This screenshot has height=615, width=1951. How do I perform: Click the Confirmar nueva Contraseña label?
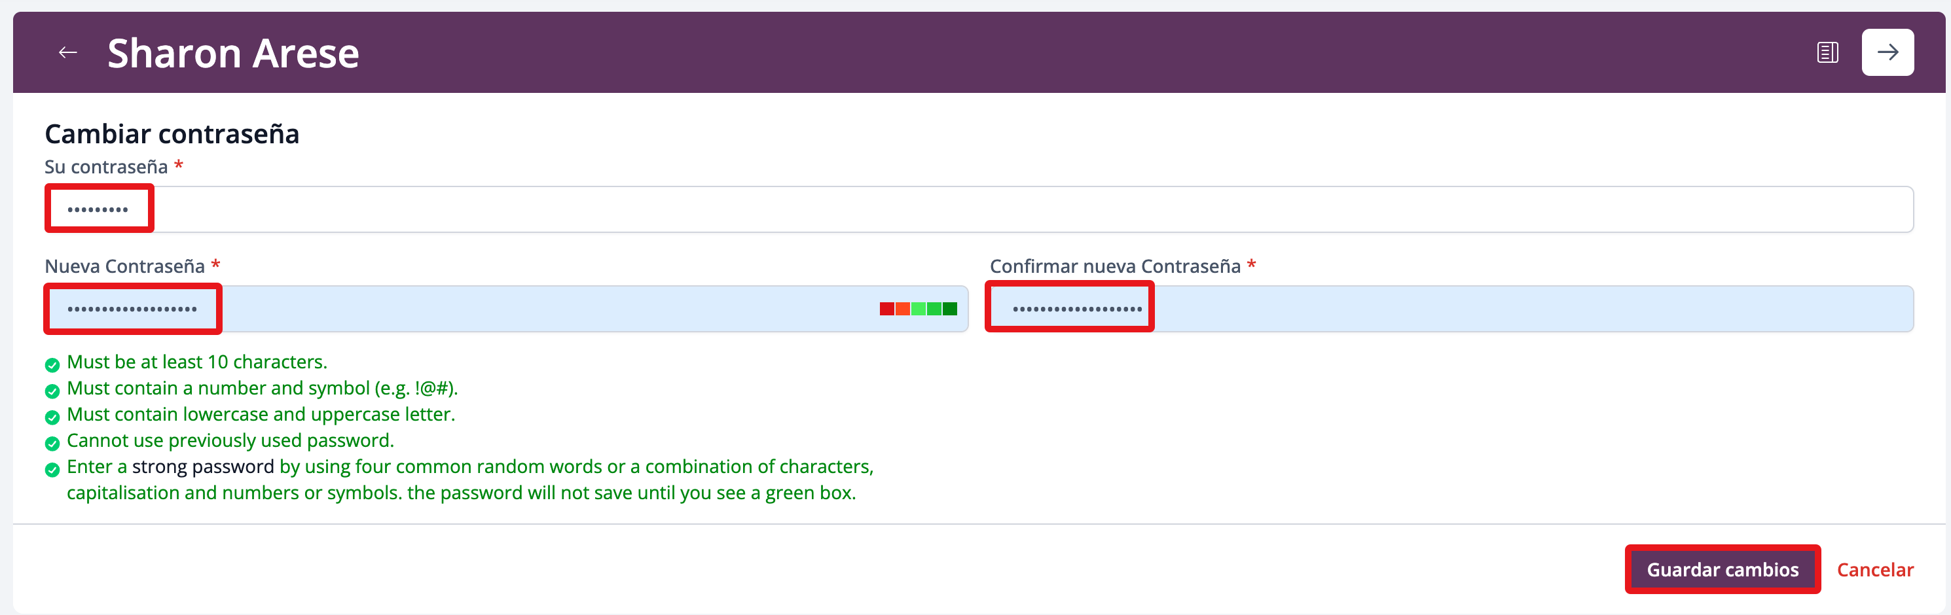pyautogui.click(x=1114, y=266)
